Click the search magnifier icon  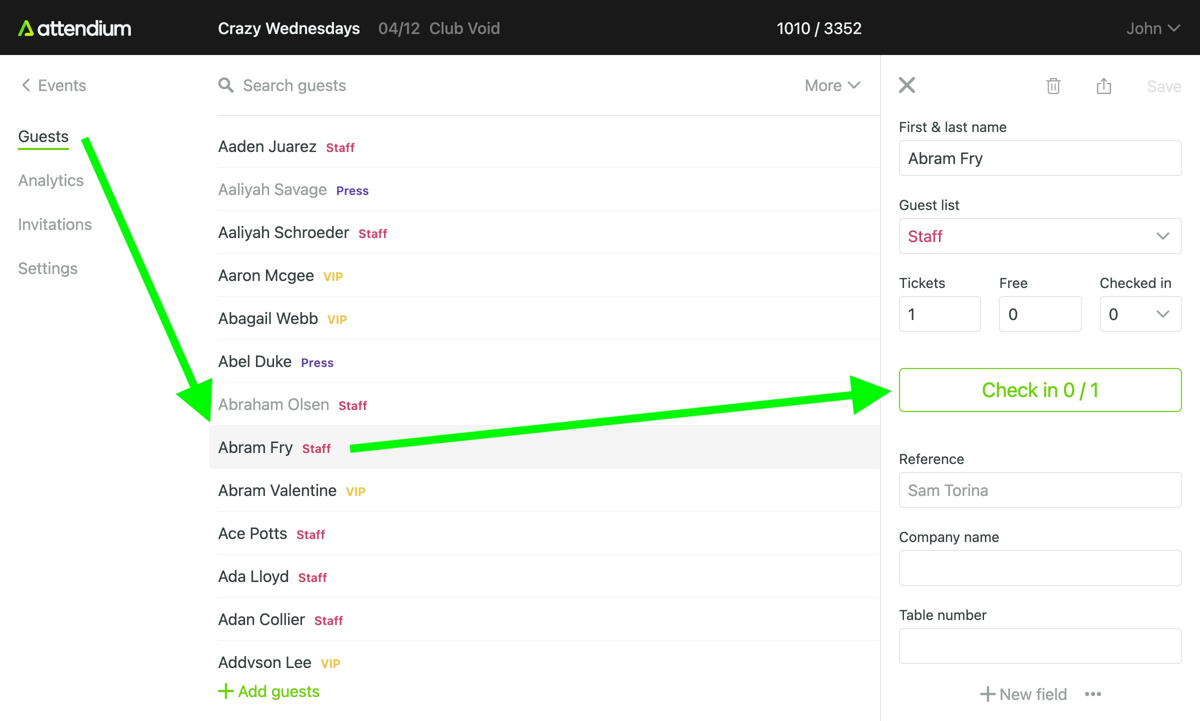tap(226, 85)
